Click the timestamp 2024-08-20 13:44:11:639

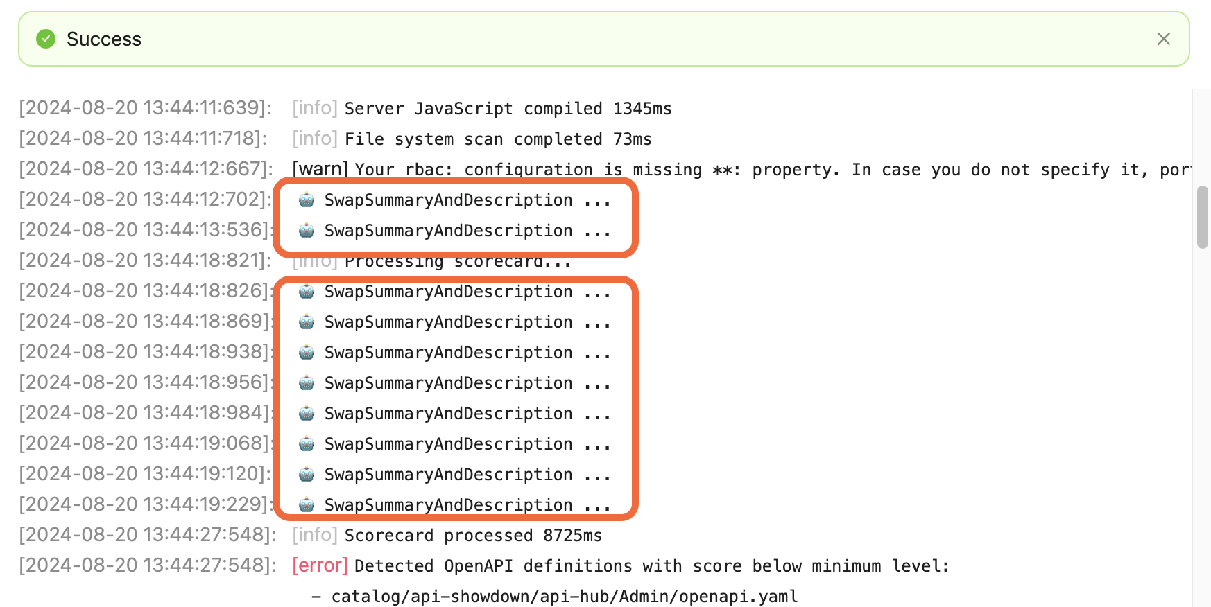click(145, 108)
